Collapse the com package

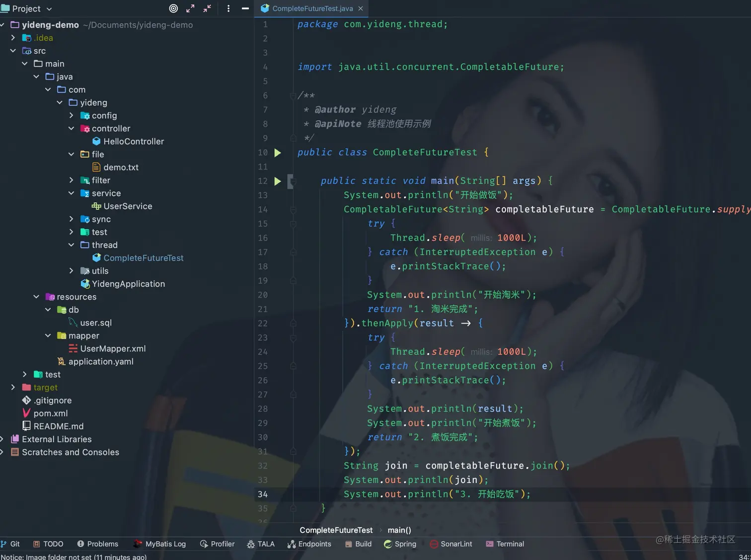pyautogui.click(x=48, y=89)
